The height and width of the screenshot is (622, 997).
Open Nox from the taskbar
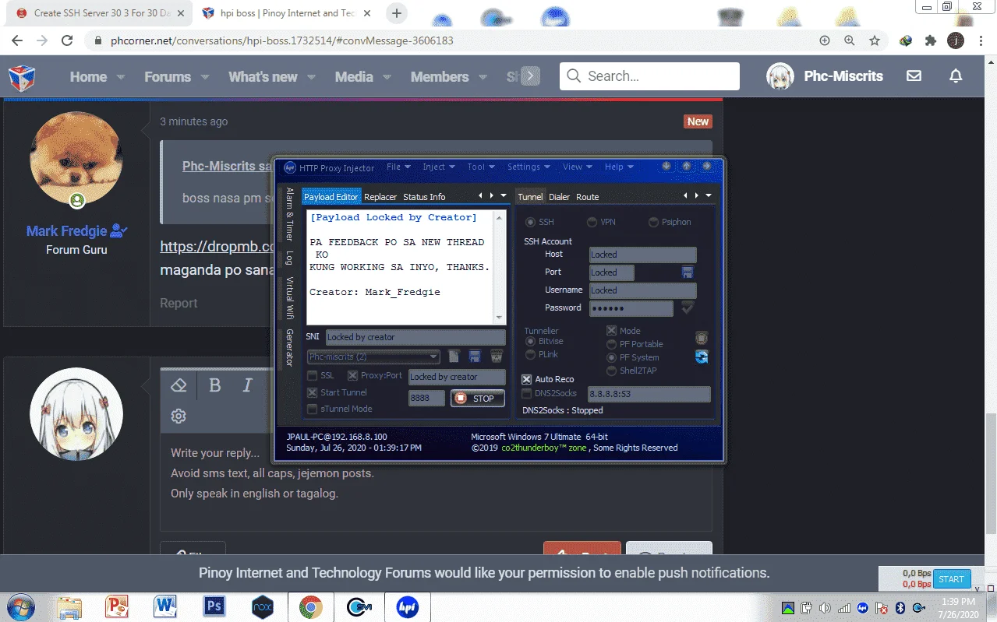point(263,606)
